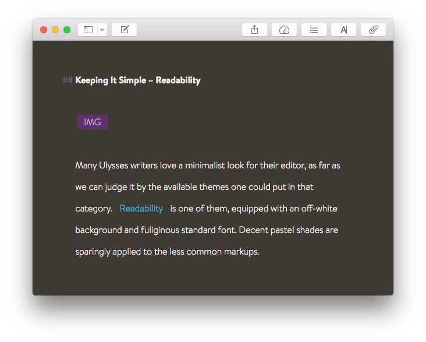This screenshot has width=426, height=342.
Task: Click the line 'sparingly applied to the less common markups.'
Action: (x=168, y=252)
